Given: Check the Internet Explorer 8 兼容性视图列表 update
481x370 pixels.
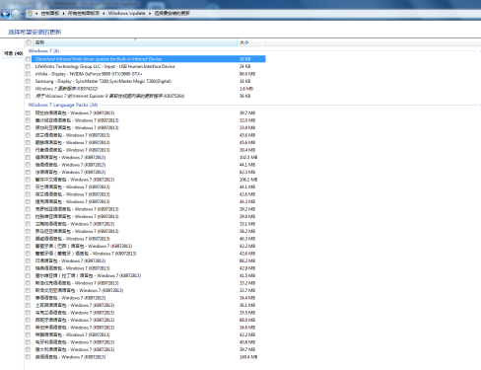Looking at the screenshot, I should (x=28, y=96).
